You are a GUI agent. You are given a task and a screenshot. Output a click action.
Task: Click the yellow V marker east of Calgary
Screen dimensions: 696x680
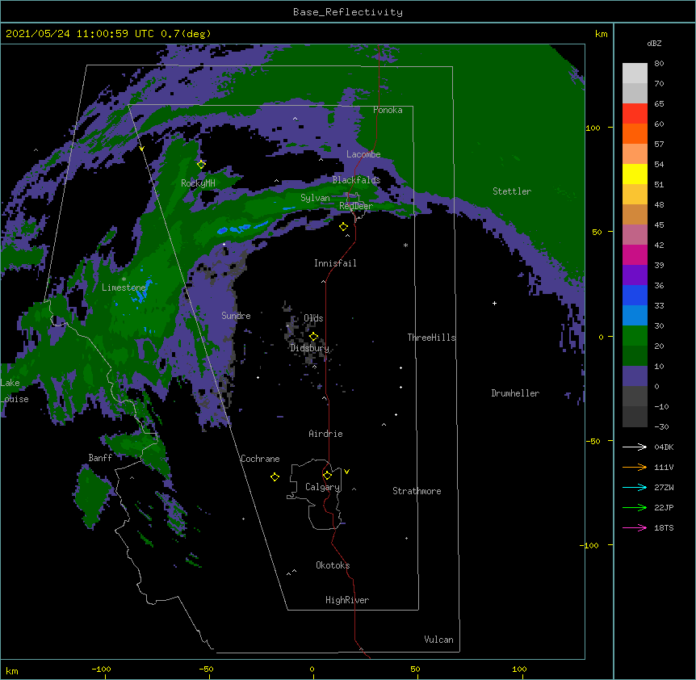tap(346, 472)
